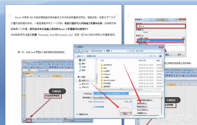Select the fsviewer folder
The height and width of the screenshot is (125, 197).
pyautogui.click(x=106, y=74)
